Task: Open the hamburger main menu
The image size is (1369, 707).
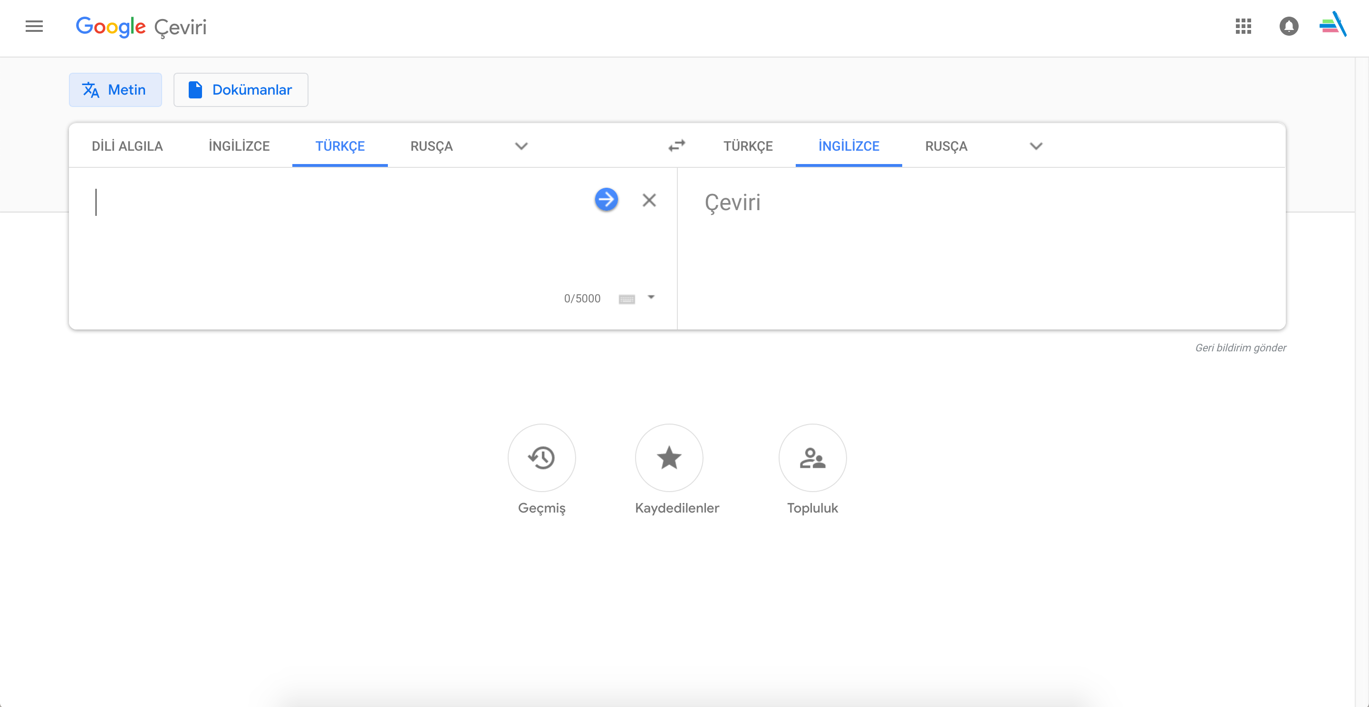Action: coord(34,26)
